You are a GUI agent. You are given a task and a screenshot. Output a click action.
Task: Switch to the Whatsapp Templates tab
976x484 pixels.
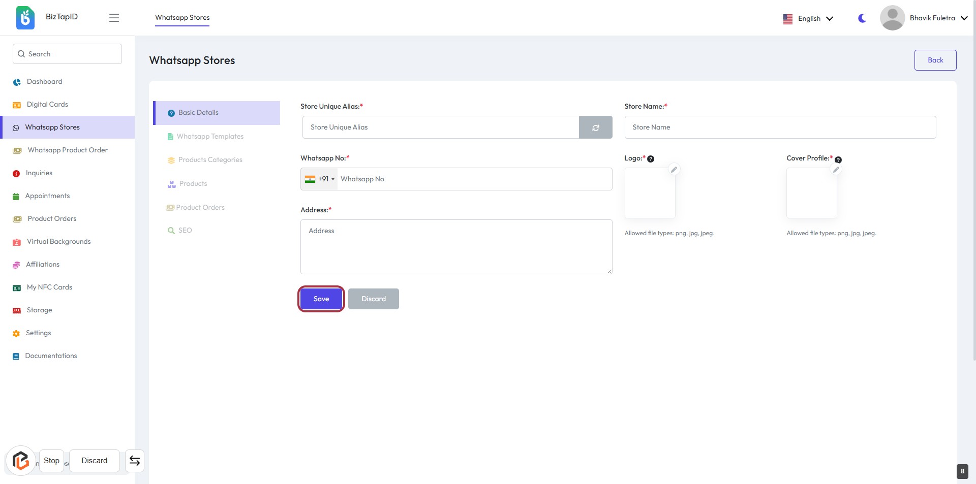coord(210,137)
